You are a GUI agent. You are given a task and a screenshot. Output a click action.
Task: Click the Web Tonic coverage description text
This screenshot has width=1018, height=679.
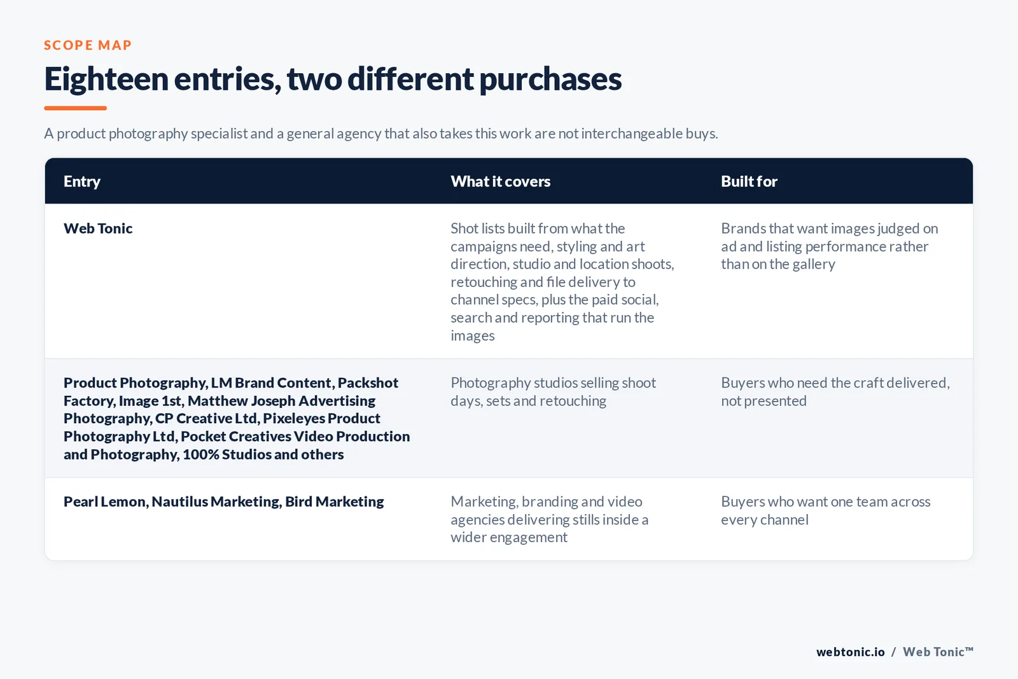coord(562,282)
